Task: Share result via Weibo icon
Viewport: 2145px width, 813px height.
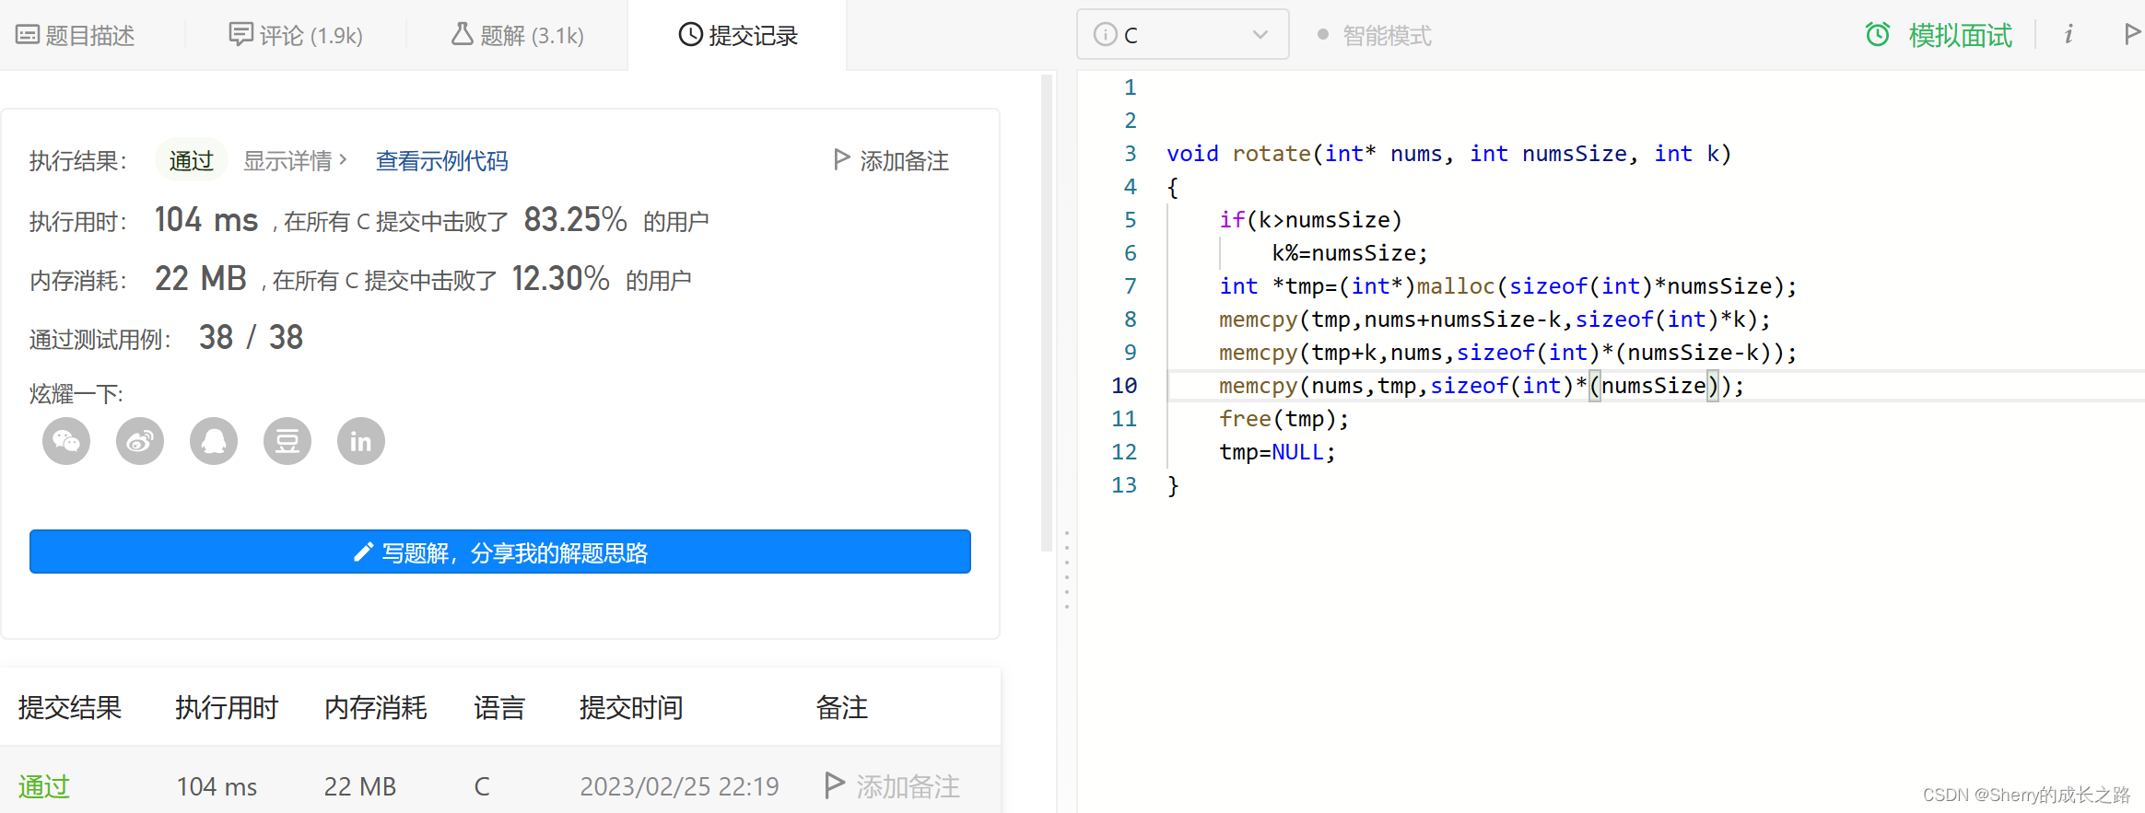Action: point(140,441)
